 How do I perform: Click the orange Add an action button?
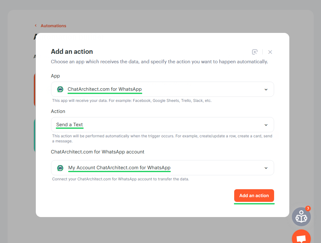254,196
